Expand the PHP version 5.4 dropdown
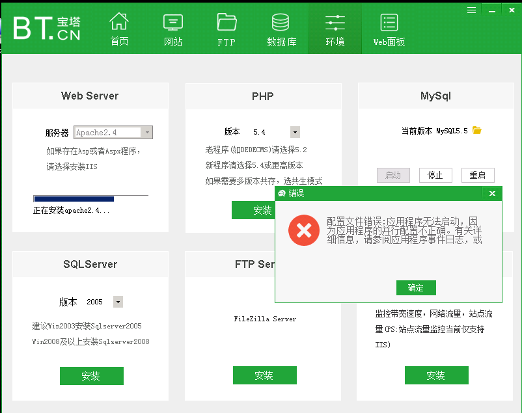Screen dimensions: 522x413 (295, 132)
